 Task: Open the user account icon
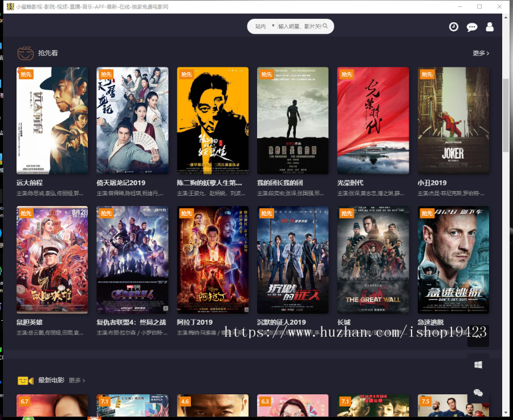[x=490, y=26]
